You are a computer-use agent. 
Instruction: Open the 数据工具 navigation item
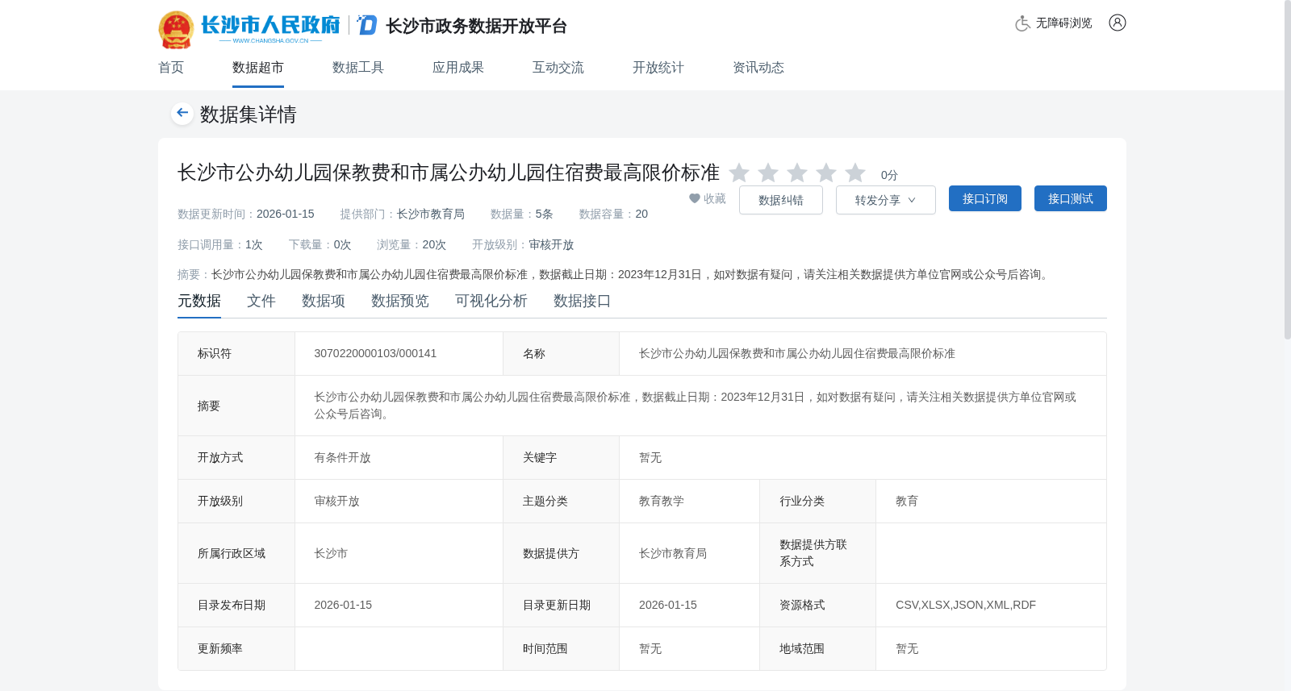[x=358, y=68]
